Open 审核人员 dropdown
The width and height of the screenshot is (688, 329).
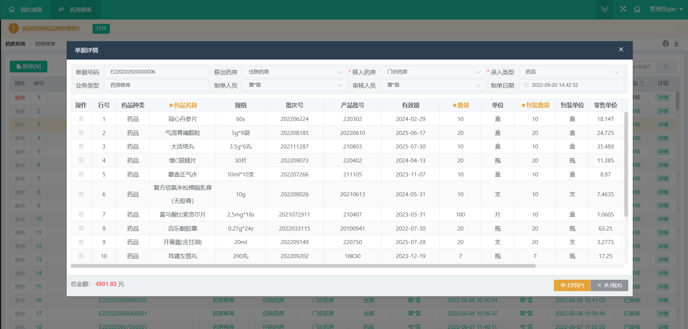pyautogui.click(x=433, y=85)
